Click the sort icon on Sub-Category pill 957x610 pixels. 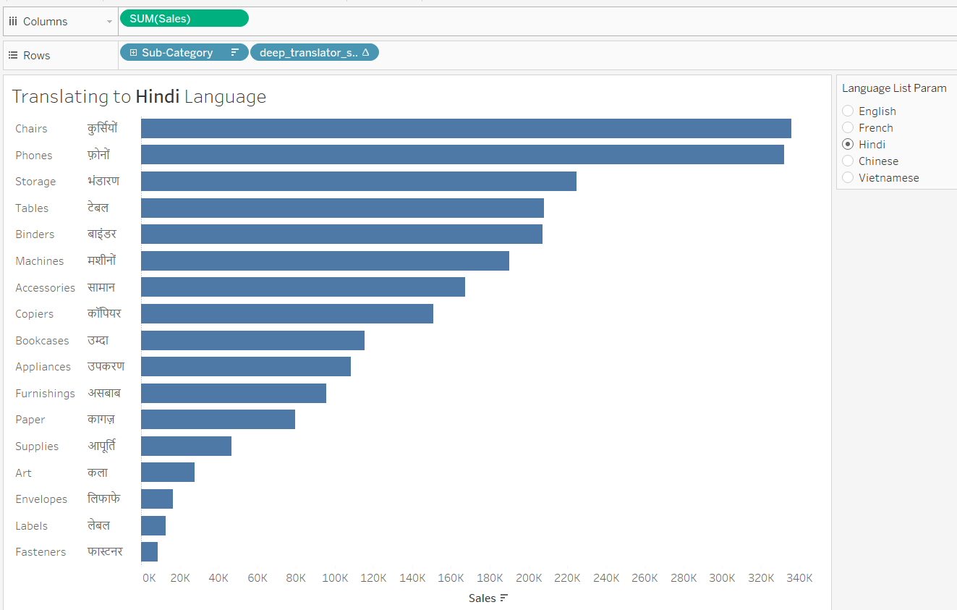pos(234,53)
